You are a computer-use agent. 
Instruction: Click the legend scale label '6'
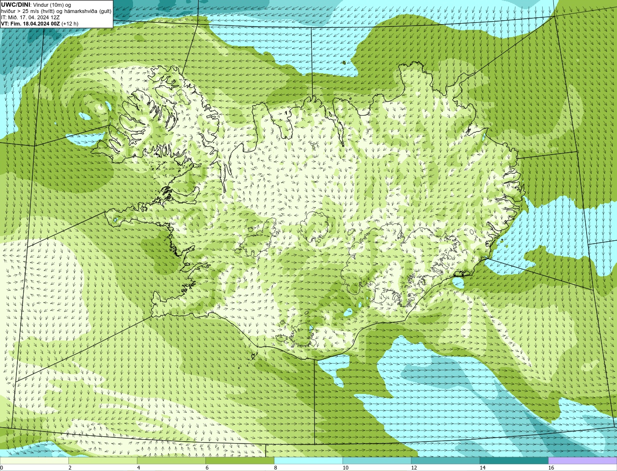207,468
